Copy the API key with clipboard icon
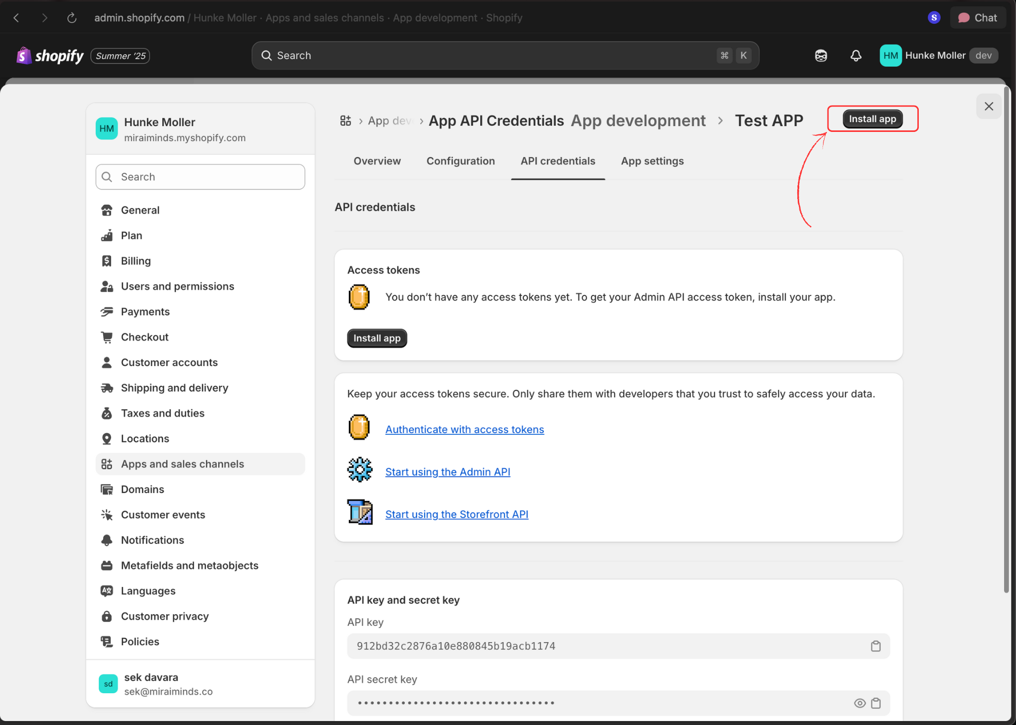This screenshot has width=1016, height=725. point(876,646)
